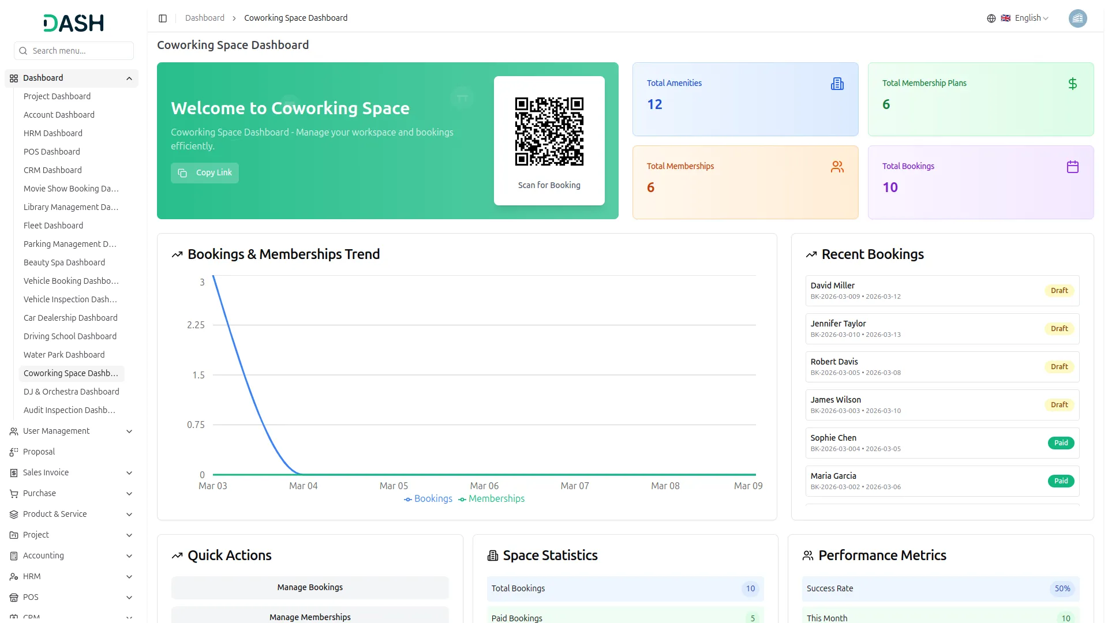This screenshot has height=623, width=1108.
Task: Click the Total Bookings calendar icon
Action: pyautogui.click(x=1073, y=166)
